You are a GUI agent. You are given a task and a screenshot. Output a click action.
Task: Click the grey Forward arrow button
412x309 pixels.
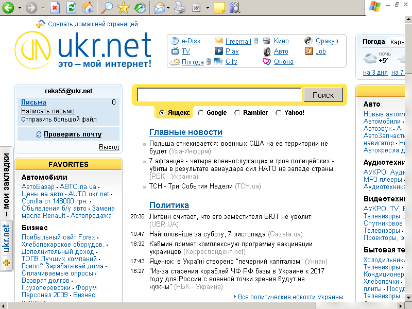(x=31, y=7)
